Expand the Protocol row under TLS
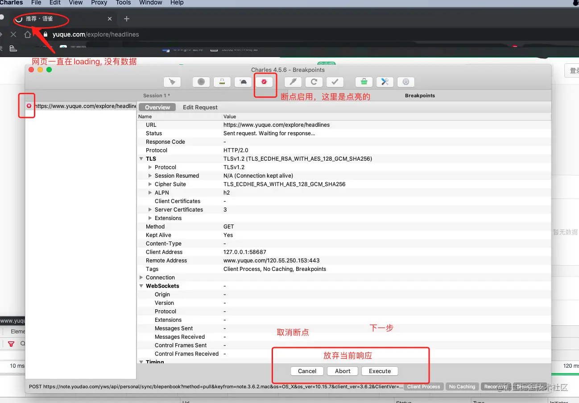579x403 pixels. (150, 167)
